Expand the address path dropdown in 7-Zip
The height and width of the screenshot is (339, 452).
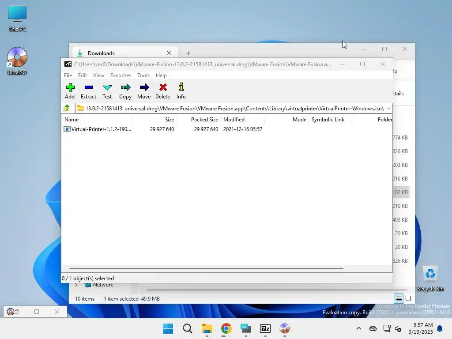pyautogui.click(x=388, y=109)
